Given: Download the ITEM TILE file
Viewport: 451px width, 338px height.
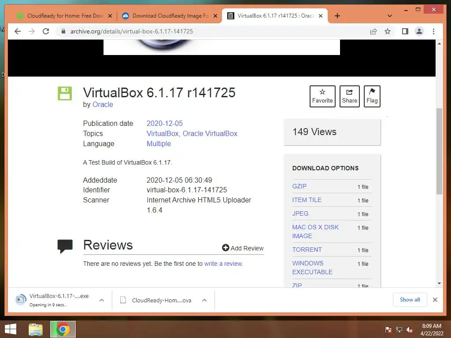Looking at the screenshot, I should [307, 200].
